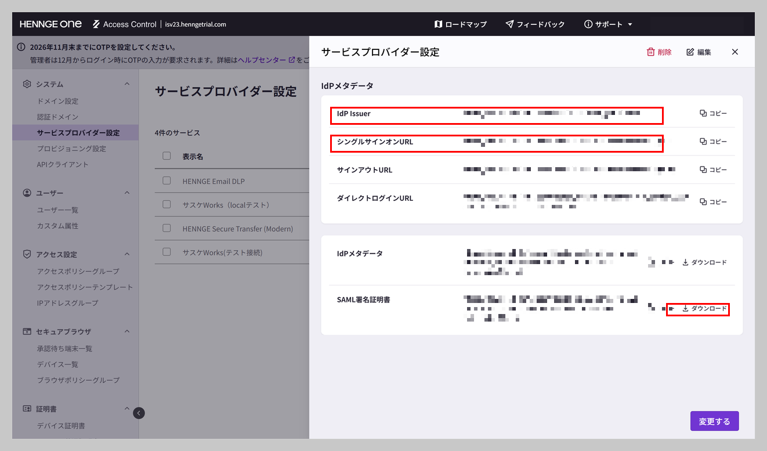Download the IdPメタデータ file
Screen dimensions: 767x451
[704, 262]
